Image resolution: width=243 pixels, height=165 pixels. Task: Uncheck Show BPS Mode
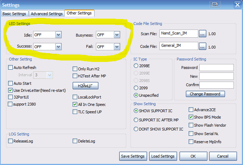pyautogui.click(x=191, y=117)
